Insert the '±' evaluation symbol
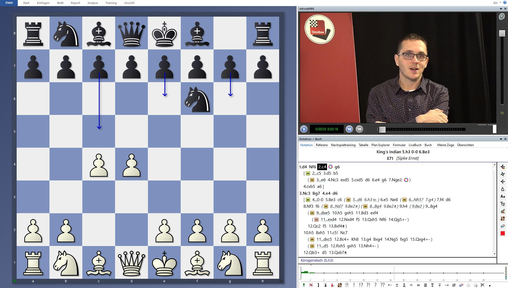Image resolution: width=508 pixels, height=288 pixels. tap(397, 285)
